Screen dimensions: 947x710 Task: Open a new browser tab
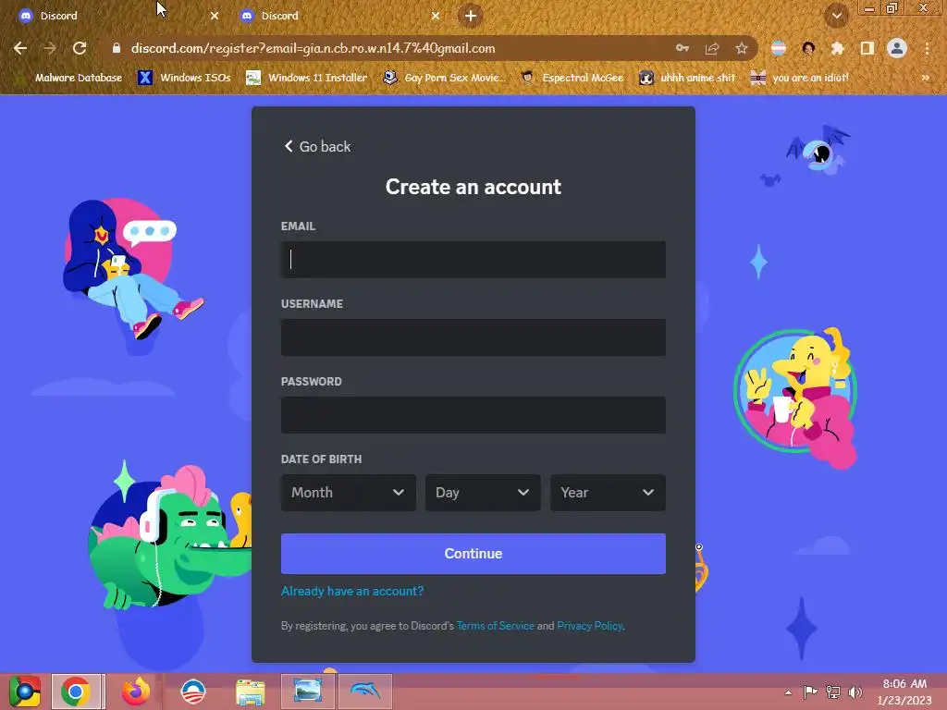point(471,16)
